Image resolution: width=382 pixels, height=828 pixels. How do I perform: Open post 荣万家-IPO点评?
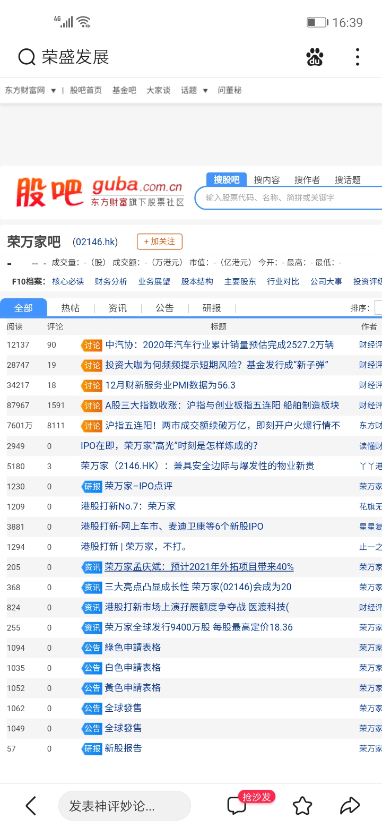click(138, 486)
